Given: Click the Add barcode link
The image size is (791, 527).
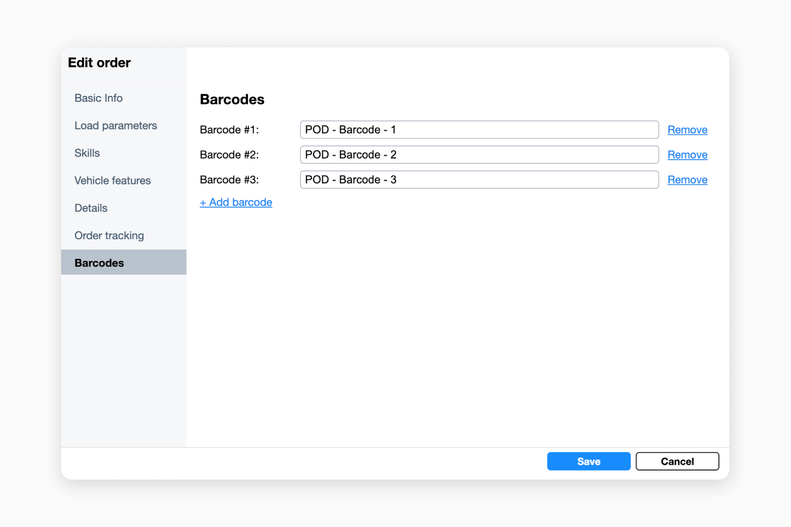Looking at the screenshot, I should click(236, 202).
